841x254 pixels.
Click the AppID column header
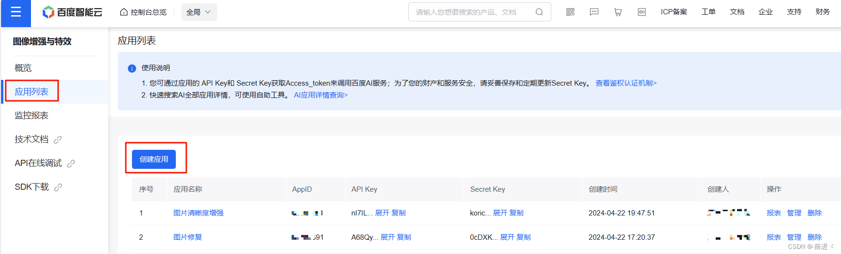302,189
